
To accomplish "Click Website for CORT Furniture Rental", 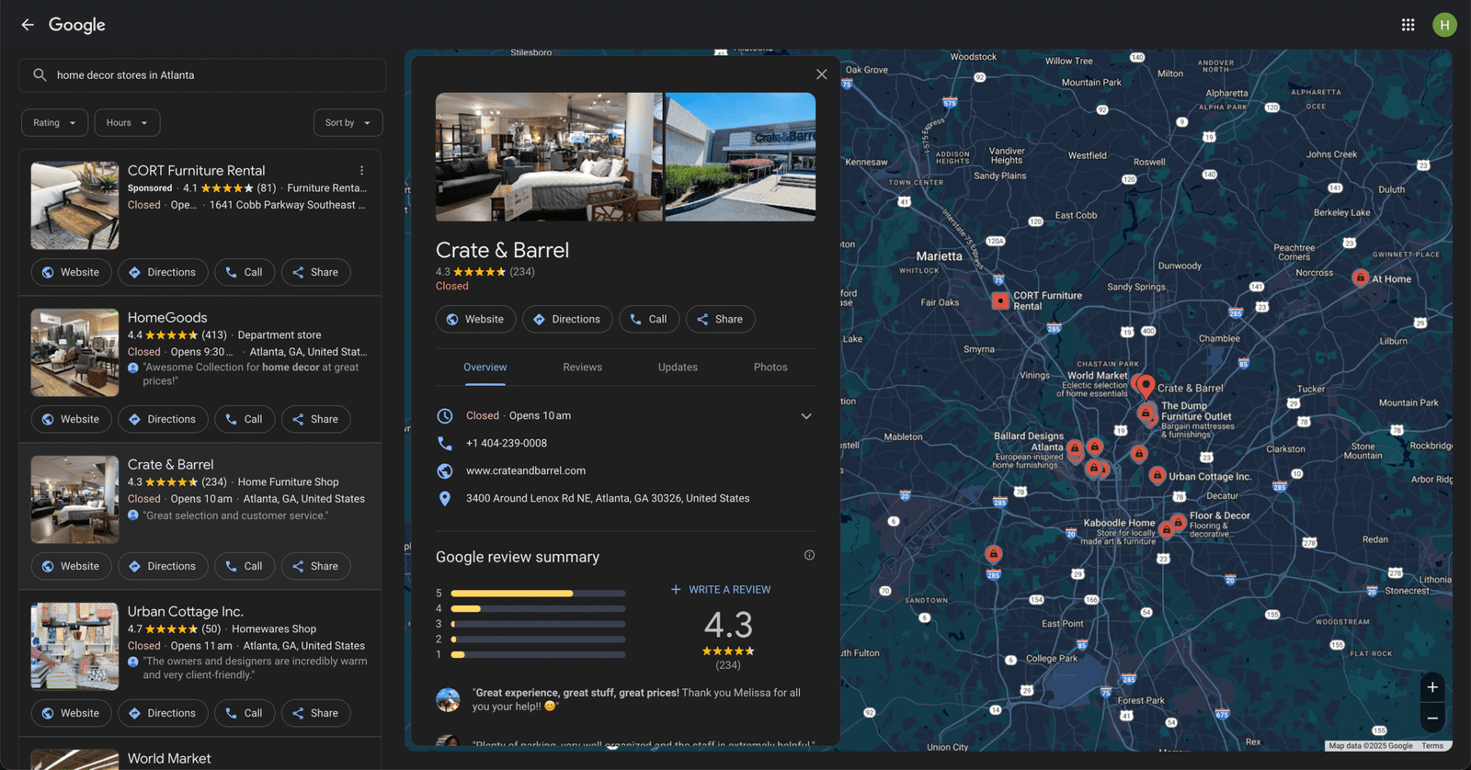I will [x=71, y=272].
